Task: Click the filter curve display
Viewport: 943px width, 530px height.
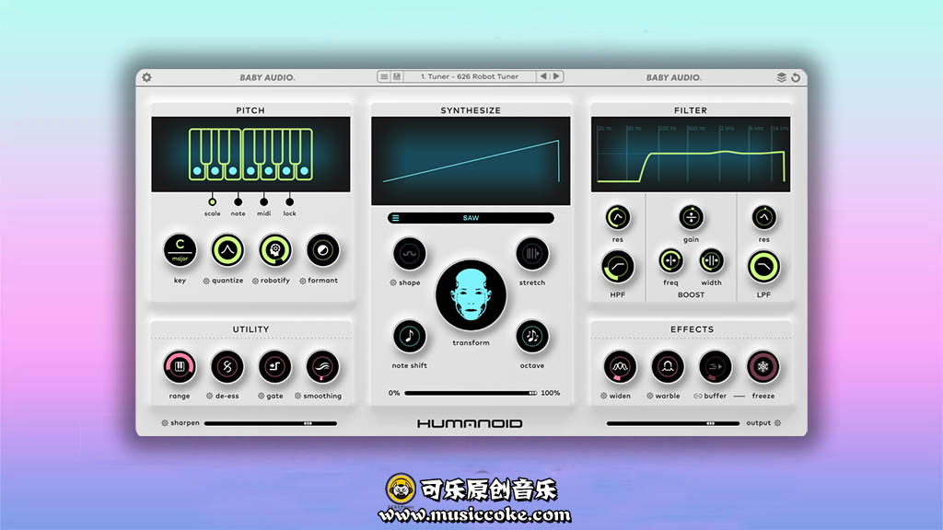Action: click(691, 155)
